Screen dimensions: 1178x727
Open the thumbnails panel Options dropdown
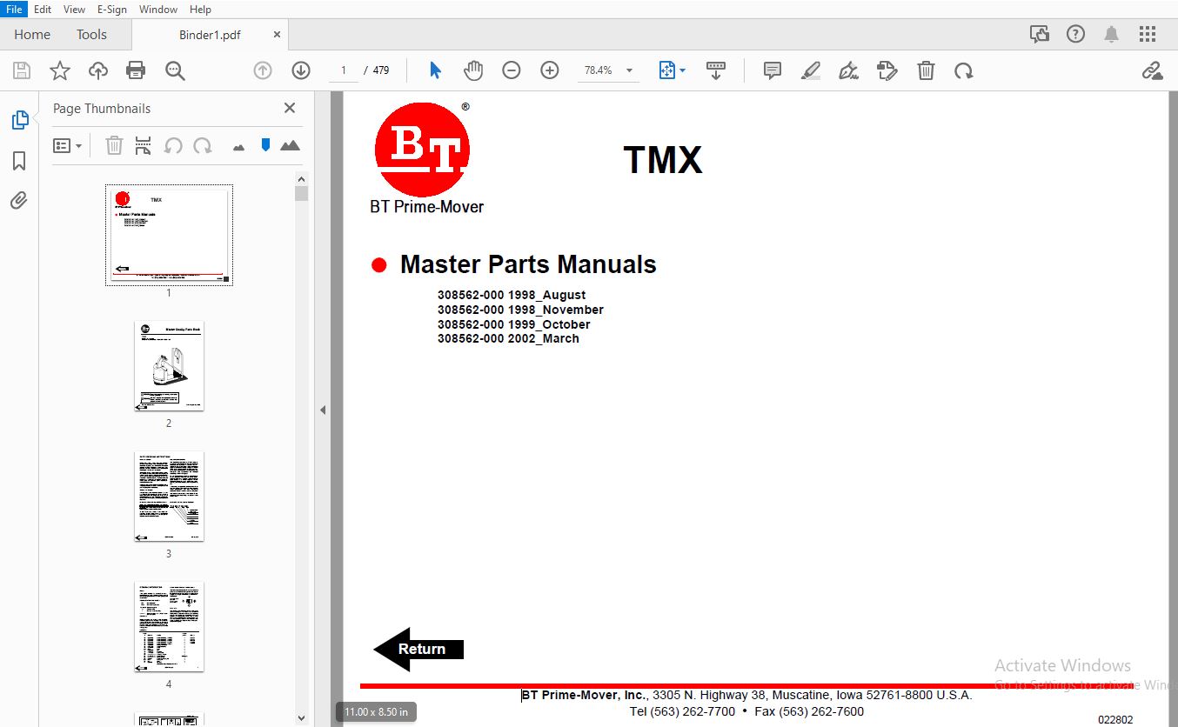click(67, 145)
